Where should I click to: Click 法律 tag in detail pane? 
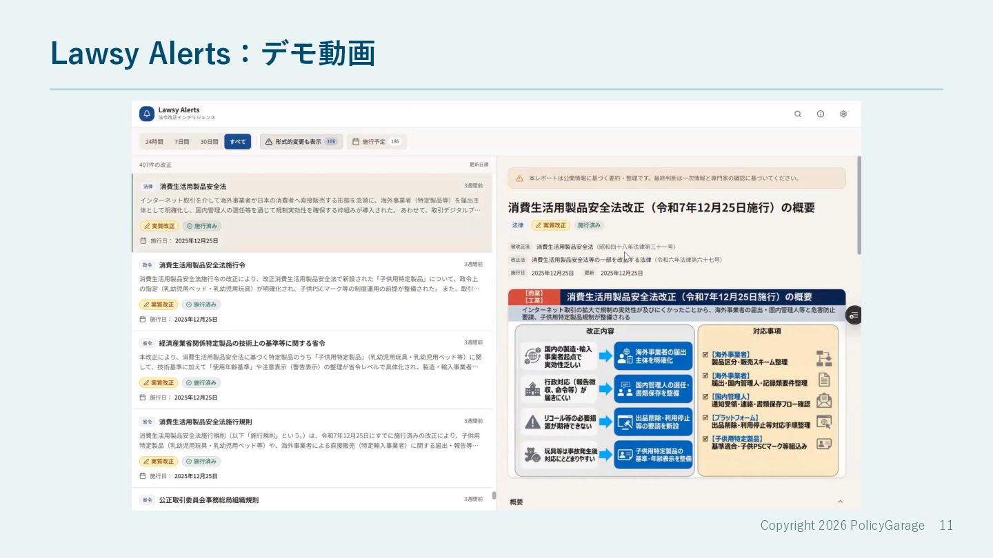point(518,225)
